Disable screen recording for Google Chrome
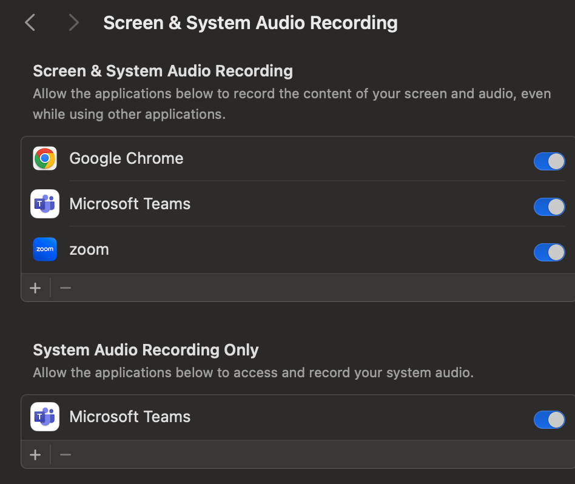The image size is (575, 484). pos(550,161)
